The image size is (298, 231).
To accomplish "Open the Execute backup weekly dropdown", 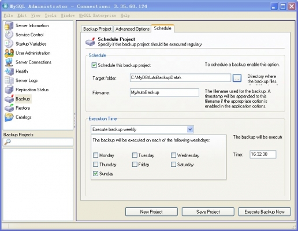I will point(142,129).
